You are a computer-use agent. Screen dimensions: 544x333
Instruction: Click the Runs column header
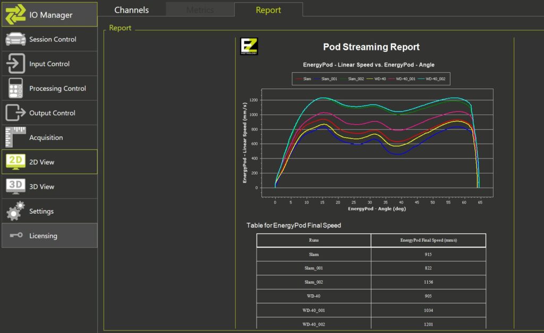coord(314,240)
